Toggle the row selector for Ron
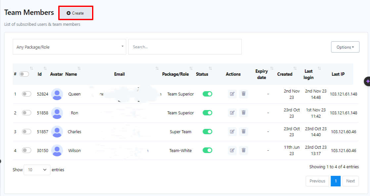Screen dimensions: 370x196 tap(26, 113)
